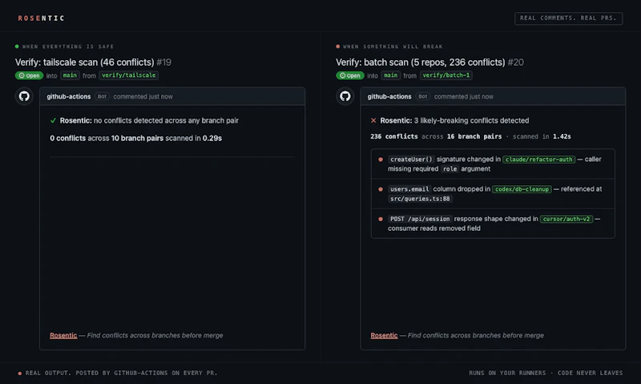Click the Open status badge on PR #20
This screenshot has height=384, width=641.
350,75
